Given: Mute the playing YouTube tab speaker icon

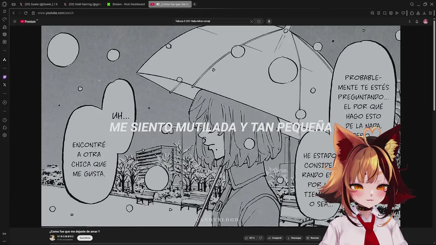Looking at the screenshot, I should (x=158, y=4).
